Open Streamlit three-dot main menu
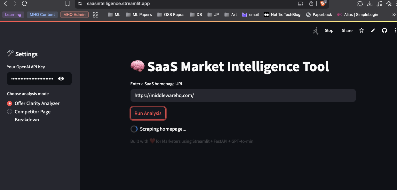 tap(395, 31)
